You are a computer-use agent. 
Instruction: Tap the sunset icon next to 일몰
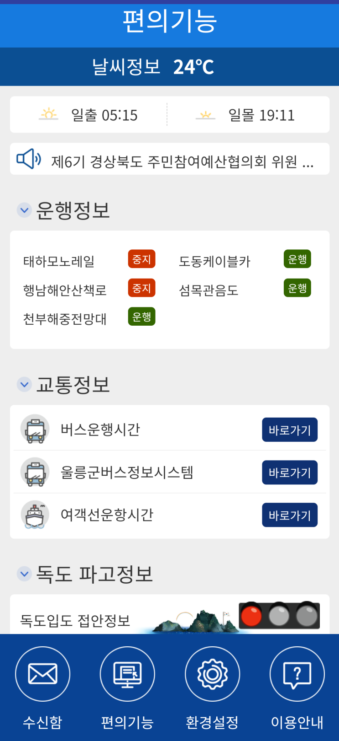click(x=205, y=115)
